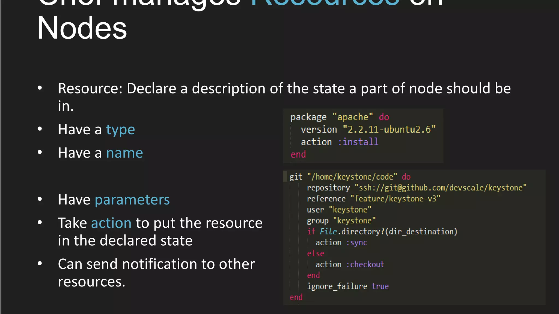Click the "else" keyword in git block

pyautogui.click(x=316, y=253)
